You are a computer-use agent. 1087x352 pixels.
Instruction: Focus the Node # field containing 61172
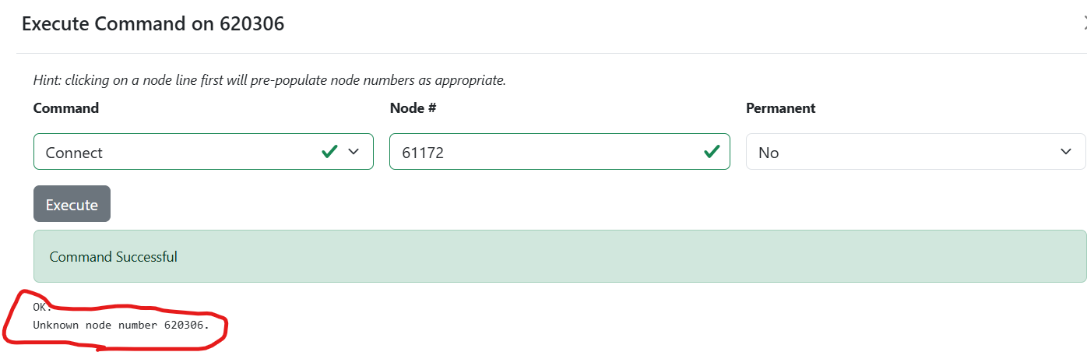tap(559, 152)
